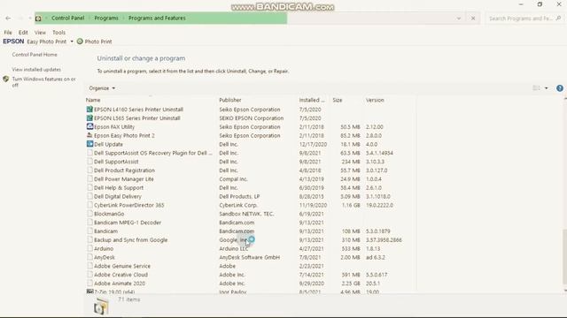Screen dimensions: 567x318
Task: Click the Programs and Features details pane icon
Action: coord(100,307)
